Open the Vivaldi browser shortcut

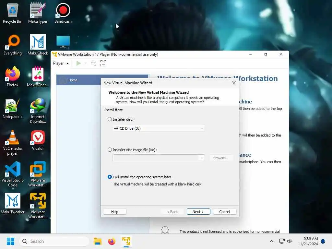(x=38, y=140)
